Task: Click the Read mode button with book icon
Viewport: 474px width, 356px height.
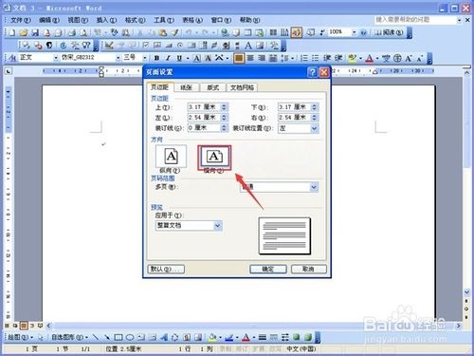Action: coord(389,32)
